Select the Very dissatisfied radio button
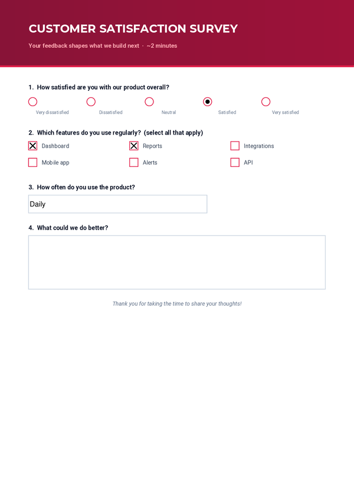 pos(32,101)
